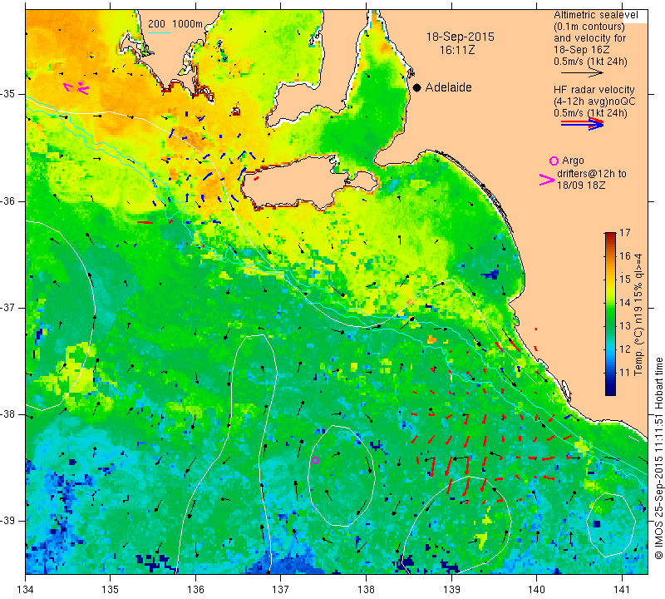This screenshot has height=599, width=665.
Task: Click the longitude axis label '135'
Action: [x=111, y=589]
